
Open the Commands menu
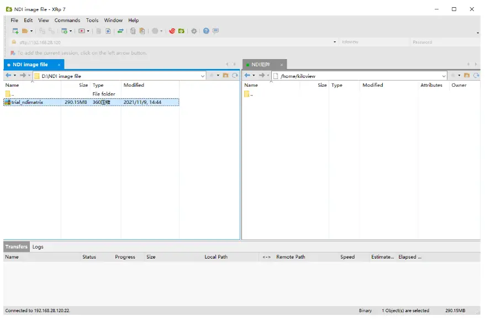[67, 20]
